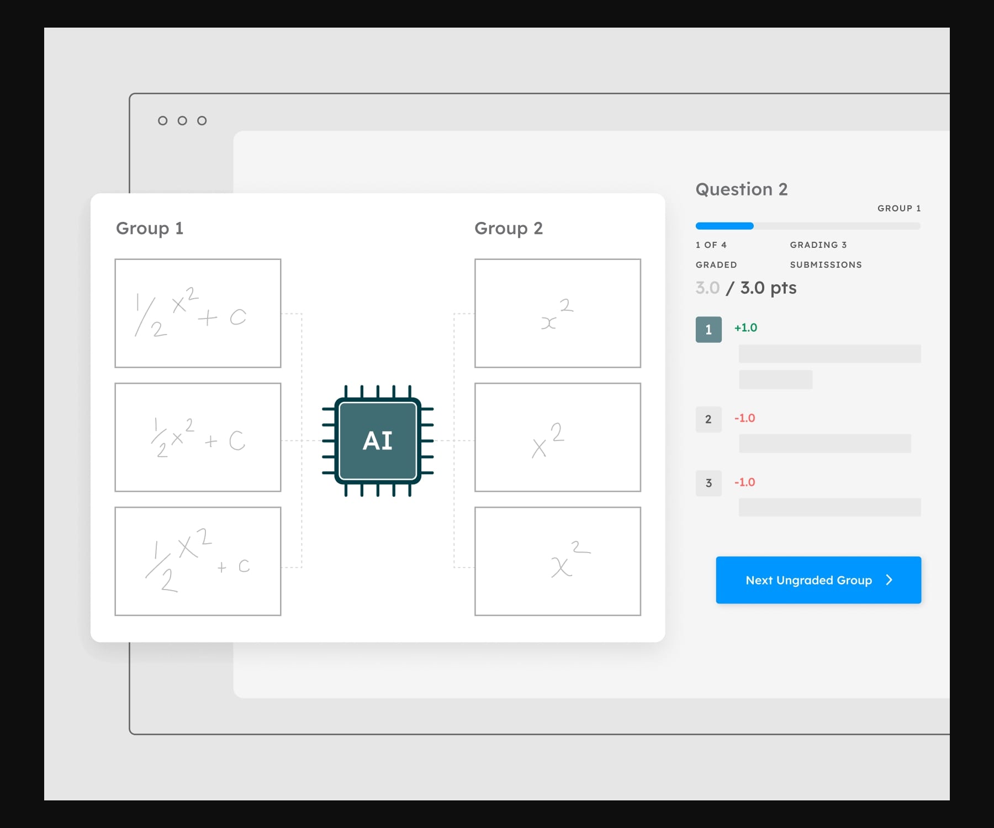
Task: Expand rubric item 3 description
Action: (830, 507)
